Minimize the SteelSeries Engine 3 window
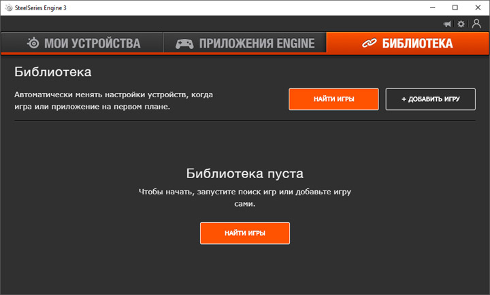Image resolution: width=490 pixels, height=295 pixels. click(433, 7)
